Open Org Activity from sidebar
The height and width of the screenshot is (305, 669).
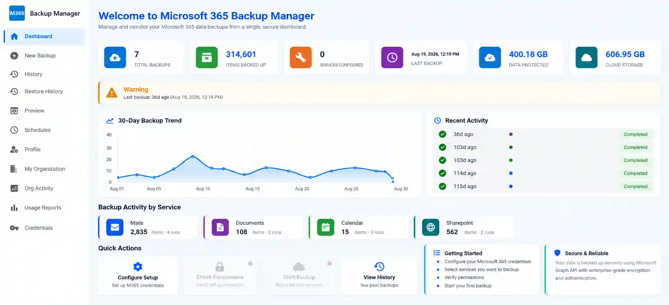click(45, 188)
